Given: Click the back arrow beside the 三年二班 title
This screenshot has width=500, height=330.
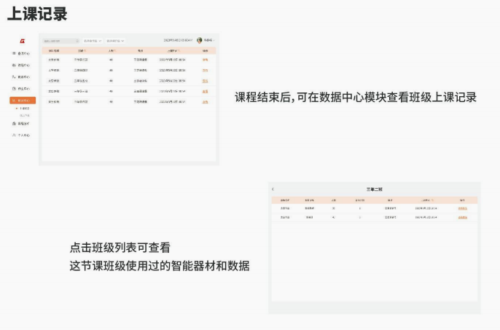Looking at the screenshot, I should 273,189.
